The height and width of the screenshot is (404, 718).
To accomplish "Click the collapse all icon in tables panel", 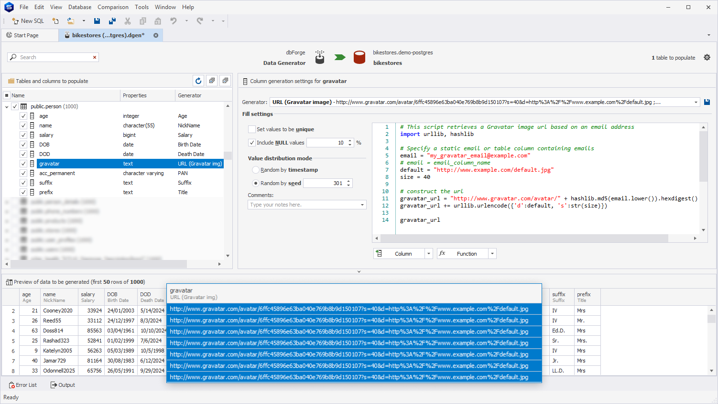I will (x=225, y=81).
